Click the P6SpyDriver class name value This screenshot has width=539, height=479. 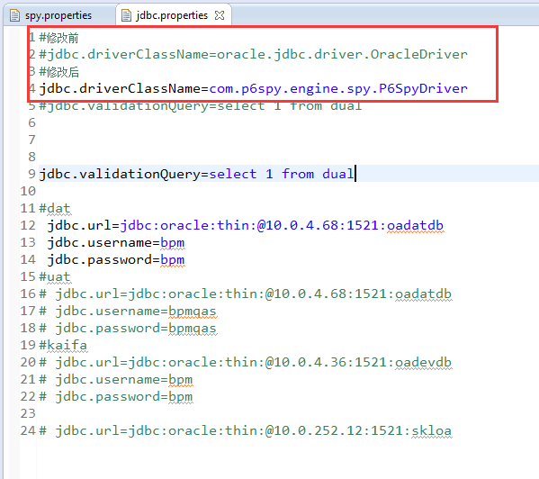tap(338, 89)
